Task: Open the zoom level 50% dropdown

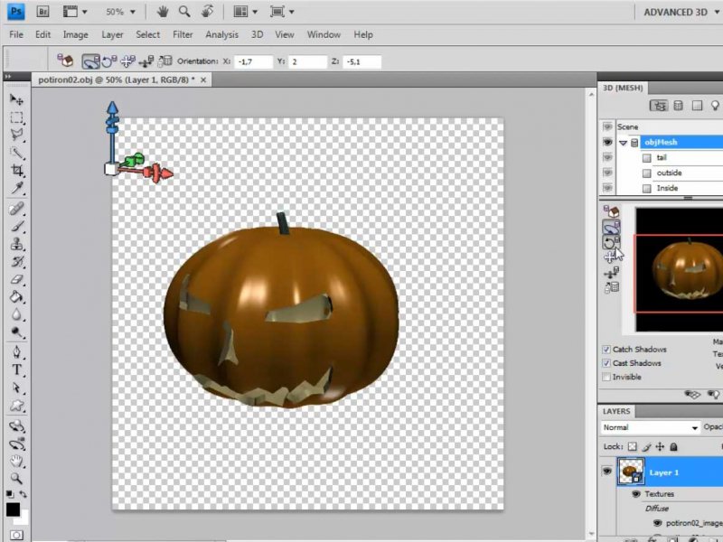Action: [x=121, y=13]
